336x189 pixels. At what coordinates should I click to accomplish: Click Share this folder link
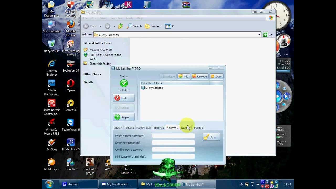[x=100, y=64]
